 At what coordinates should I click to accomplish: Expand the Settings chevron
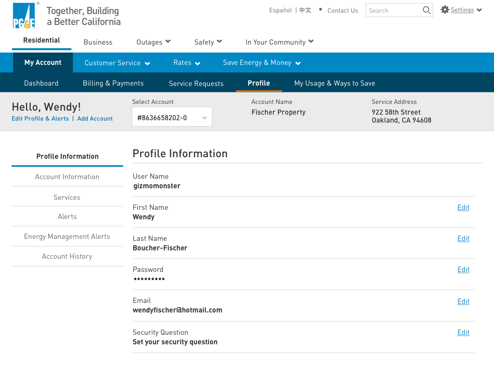pyautogui.click(x=479, y=10)
